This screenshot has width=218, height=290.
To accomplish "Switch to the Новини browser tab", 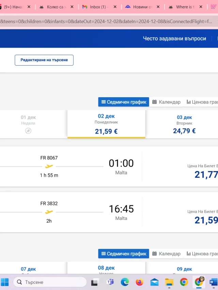I will coord(141,7).
